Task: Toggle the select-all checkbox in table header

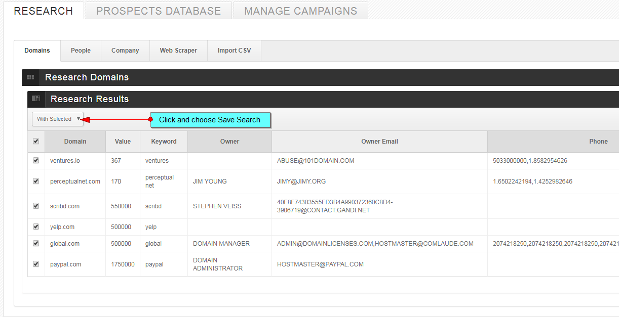Action: tap(36, 142)
